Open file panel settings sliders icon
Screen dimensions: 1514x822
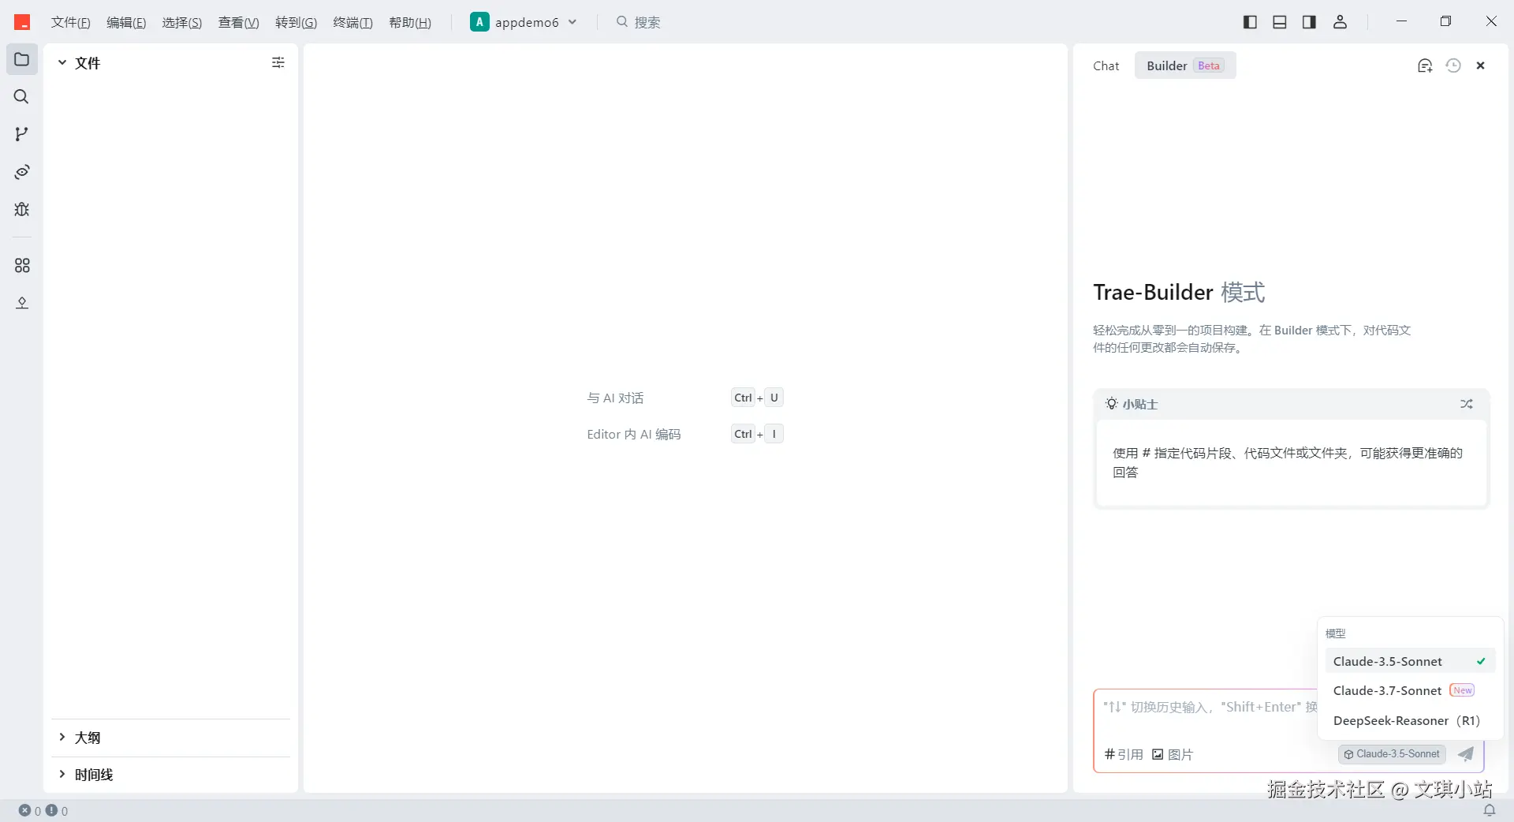(278, 62)
